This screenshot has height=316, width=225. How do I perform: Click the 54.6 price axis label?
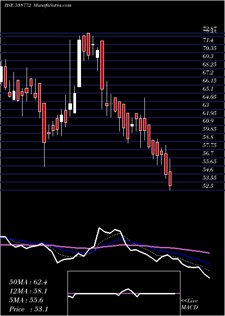coord(208,169)
